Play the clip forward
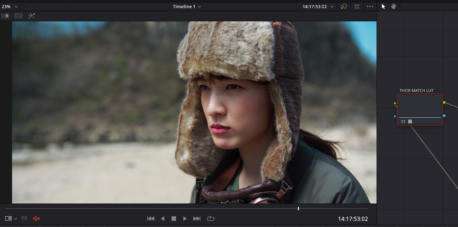Screen dimensions: 458x227 [185, 218]
